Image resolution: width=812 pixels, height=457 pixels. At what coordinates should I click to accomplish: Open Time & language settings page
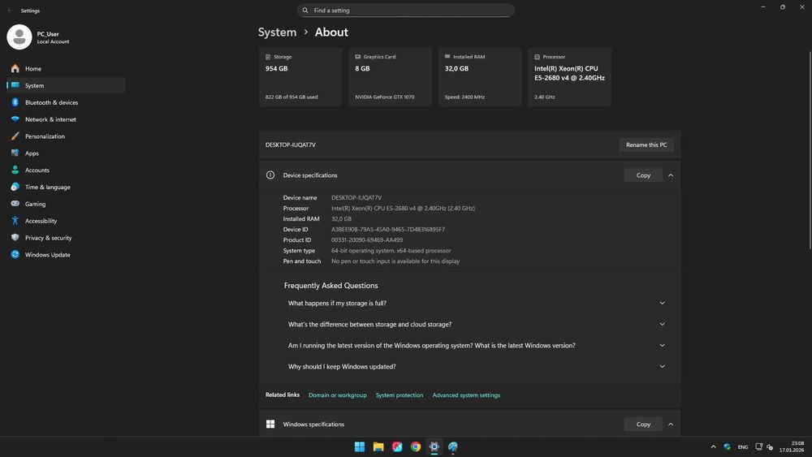(47, 188)
